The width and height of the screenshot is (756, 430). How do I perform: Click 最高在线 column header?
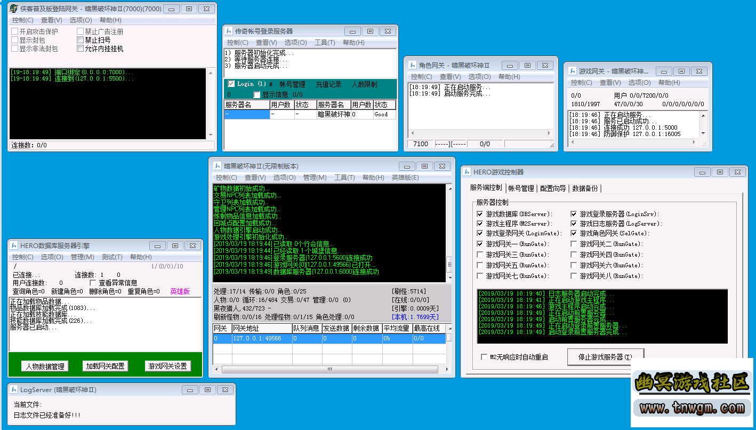coord(428,328)
